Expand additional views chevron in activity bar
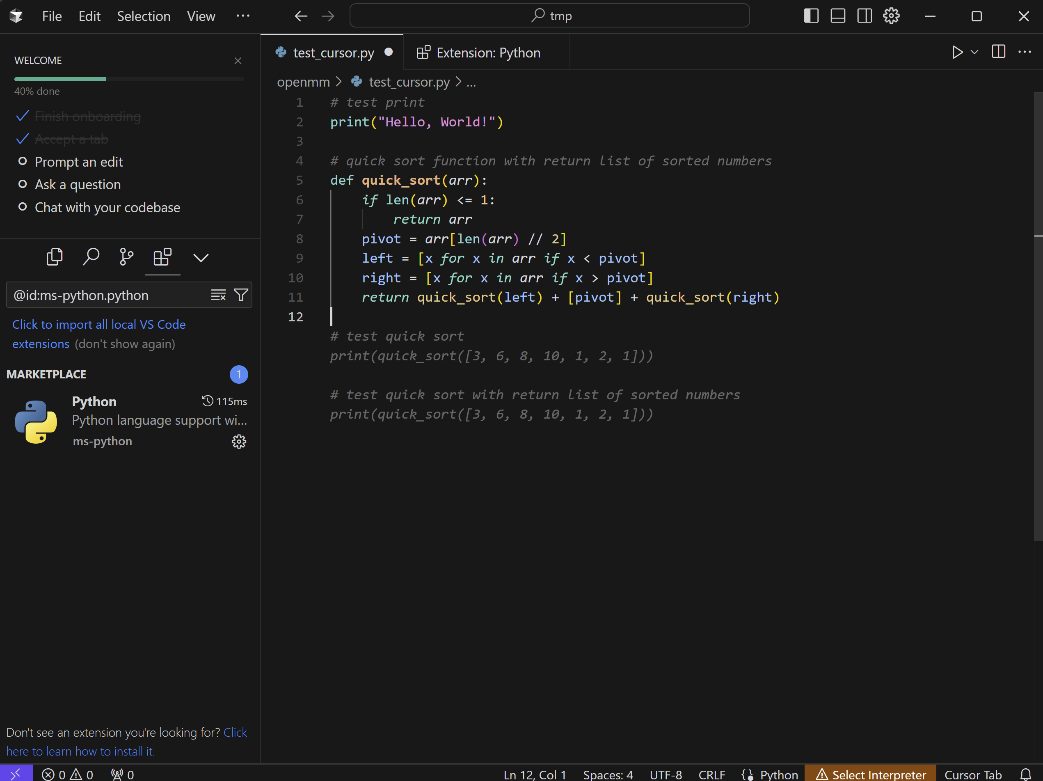The width and height of the screenshot is (1043, 781). (x=201, y=257)
